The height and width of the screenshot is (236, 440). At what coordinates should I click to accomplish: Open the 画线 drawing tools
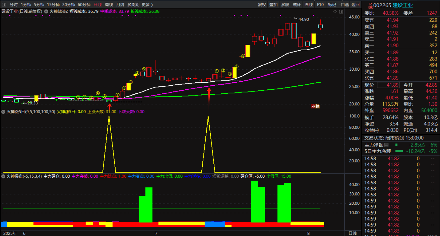(308, 5)
